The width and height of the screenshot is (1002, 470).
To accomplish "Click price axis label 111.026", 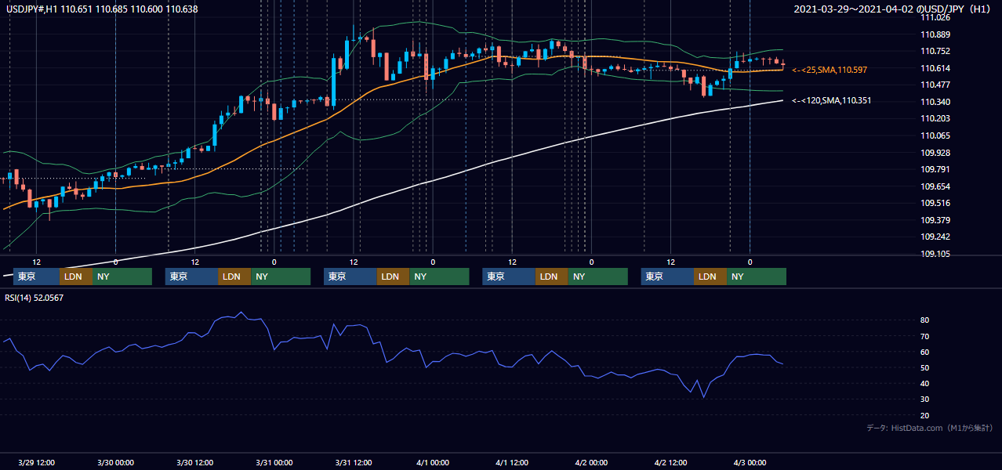I will coord(935,17).
